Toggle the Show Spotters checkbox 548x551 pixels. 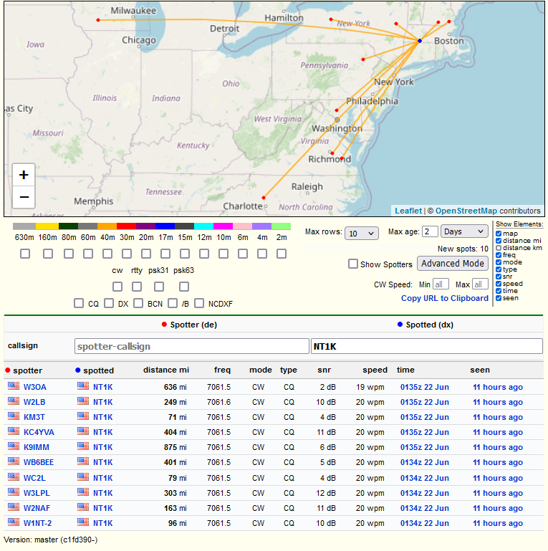353,264
